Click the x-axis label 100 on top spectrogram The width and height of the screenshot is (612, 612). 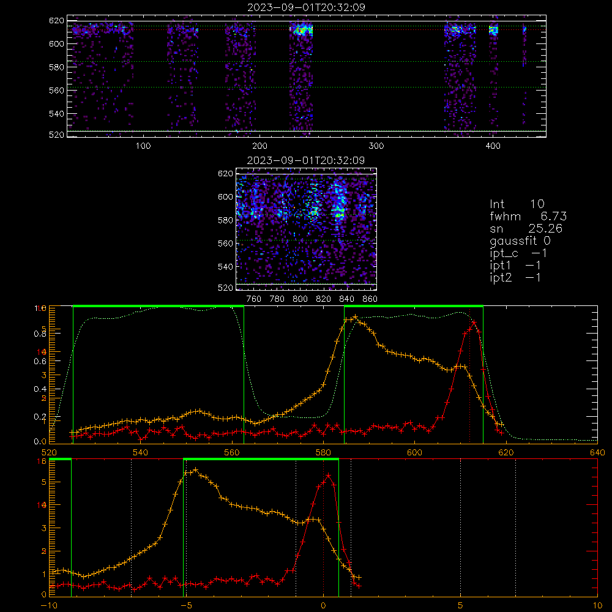[143, 146]
